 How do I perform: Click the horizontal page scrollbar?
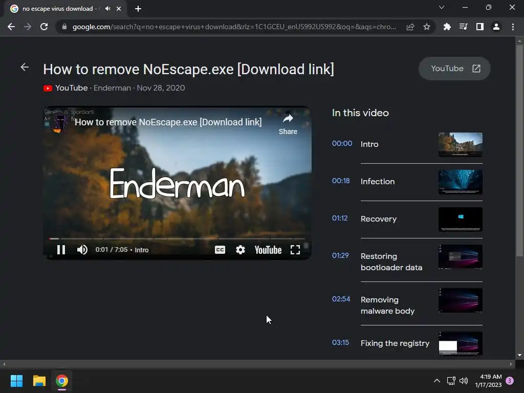coord(257,364)
